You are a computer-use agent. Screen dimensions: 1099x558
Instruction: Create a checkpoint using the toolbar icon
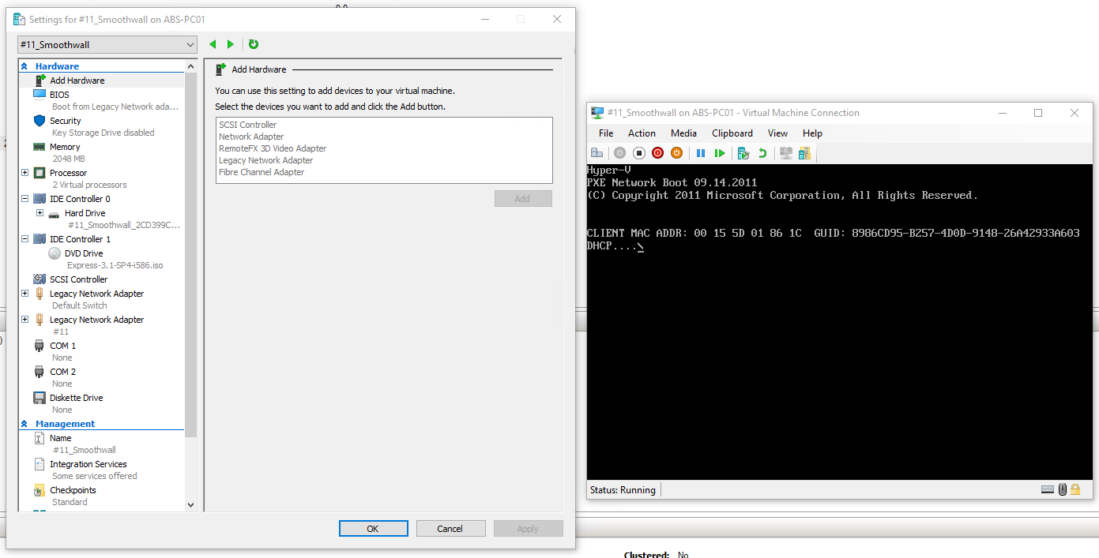click(743, 153)
